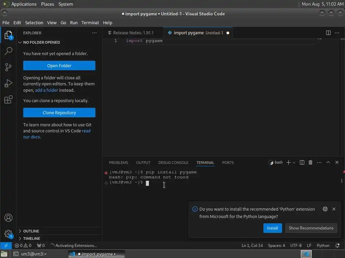Click the remote window icon in status bar
Viewport: 345px width, 258px height.
click(x=6, y=246)
